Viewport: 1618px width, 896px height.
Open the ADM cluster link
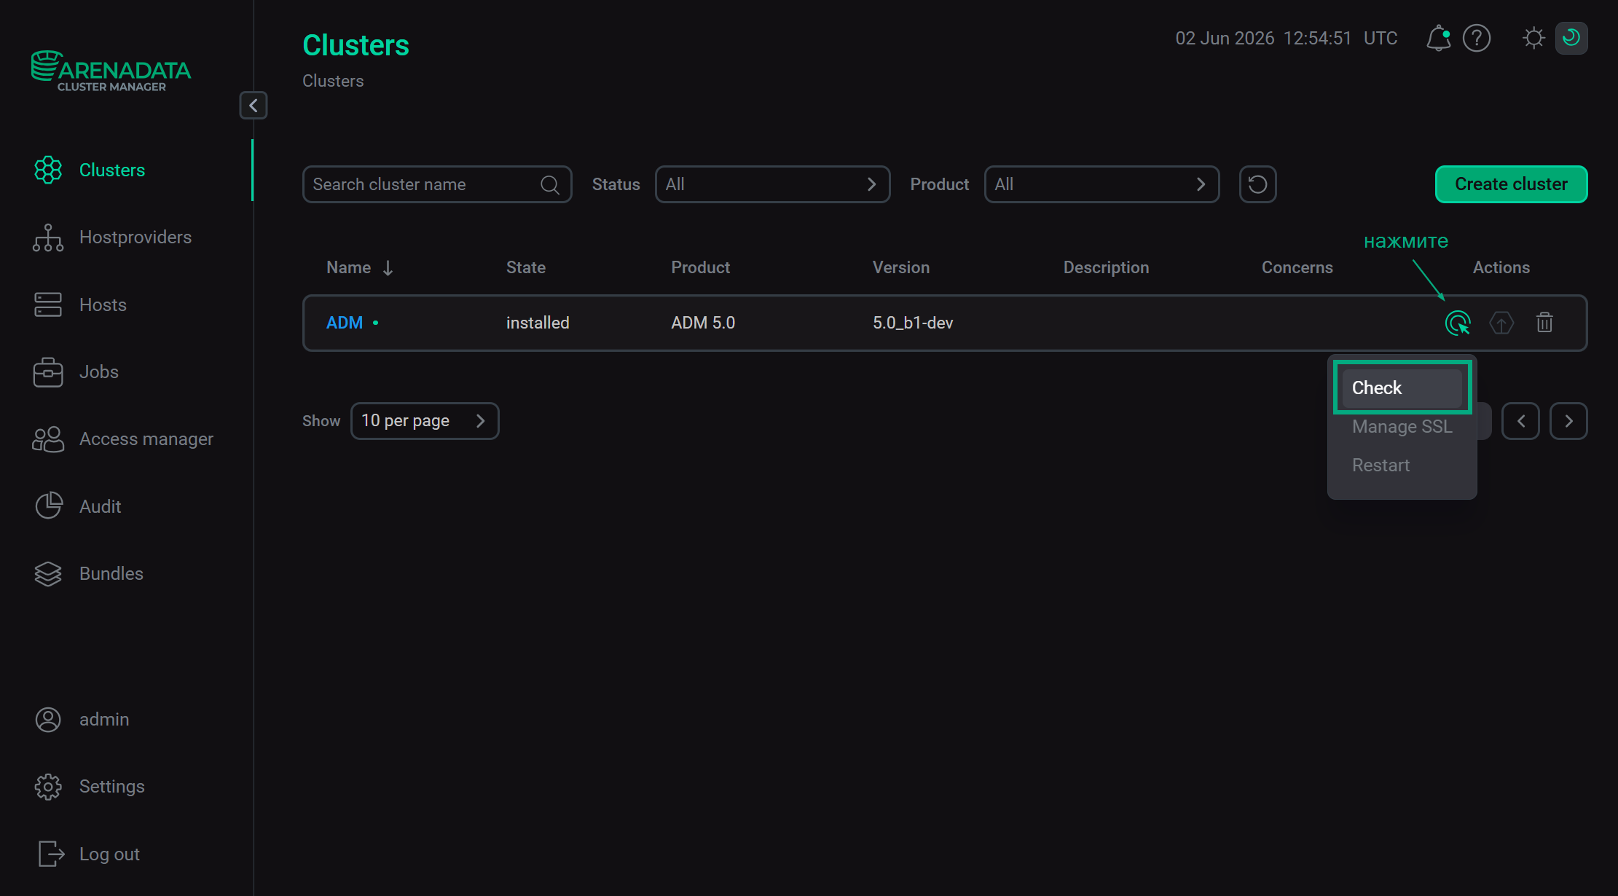345,323
